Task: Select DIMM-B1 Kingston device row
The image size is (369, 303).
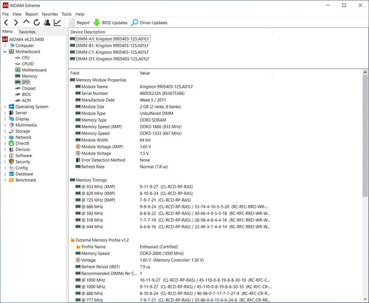Action: click(110, 45)
